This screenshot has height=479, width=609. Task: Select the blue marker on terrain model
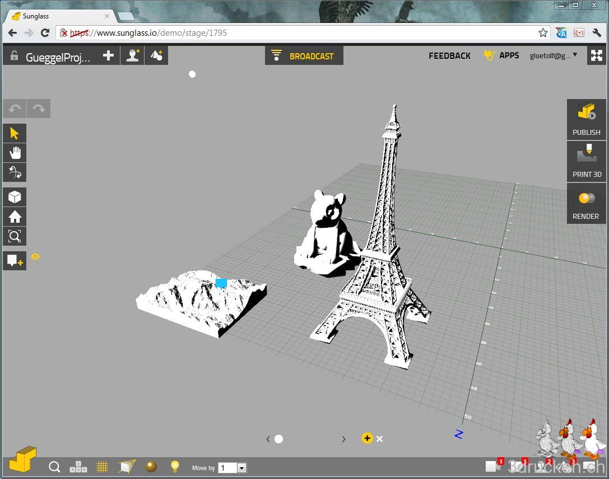coord(221,283)
